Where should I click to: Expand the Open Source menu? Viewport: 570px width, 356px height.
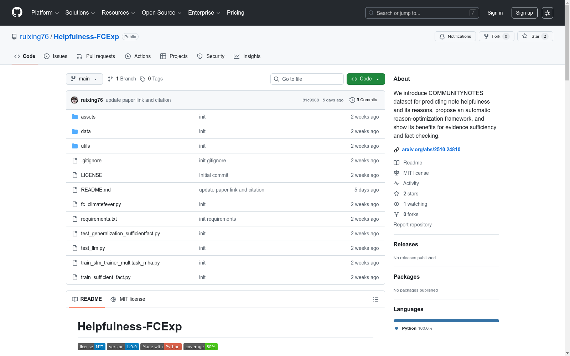click(162, 13)
